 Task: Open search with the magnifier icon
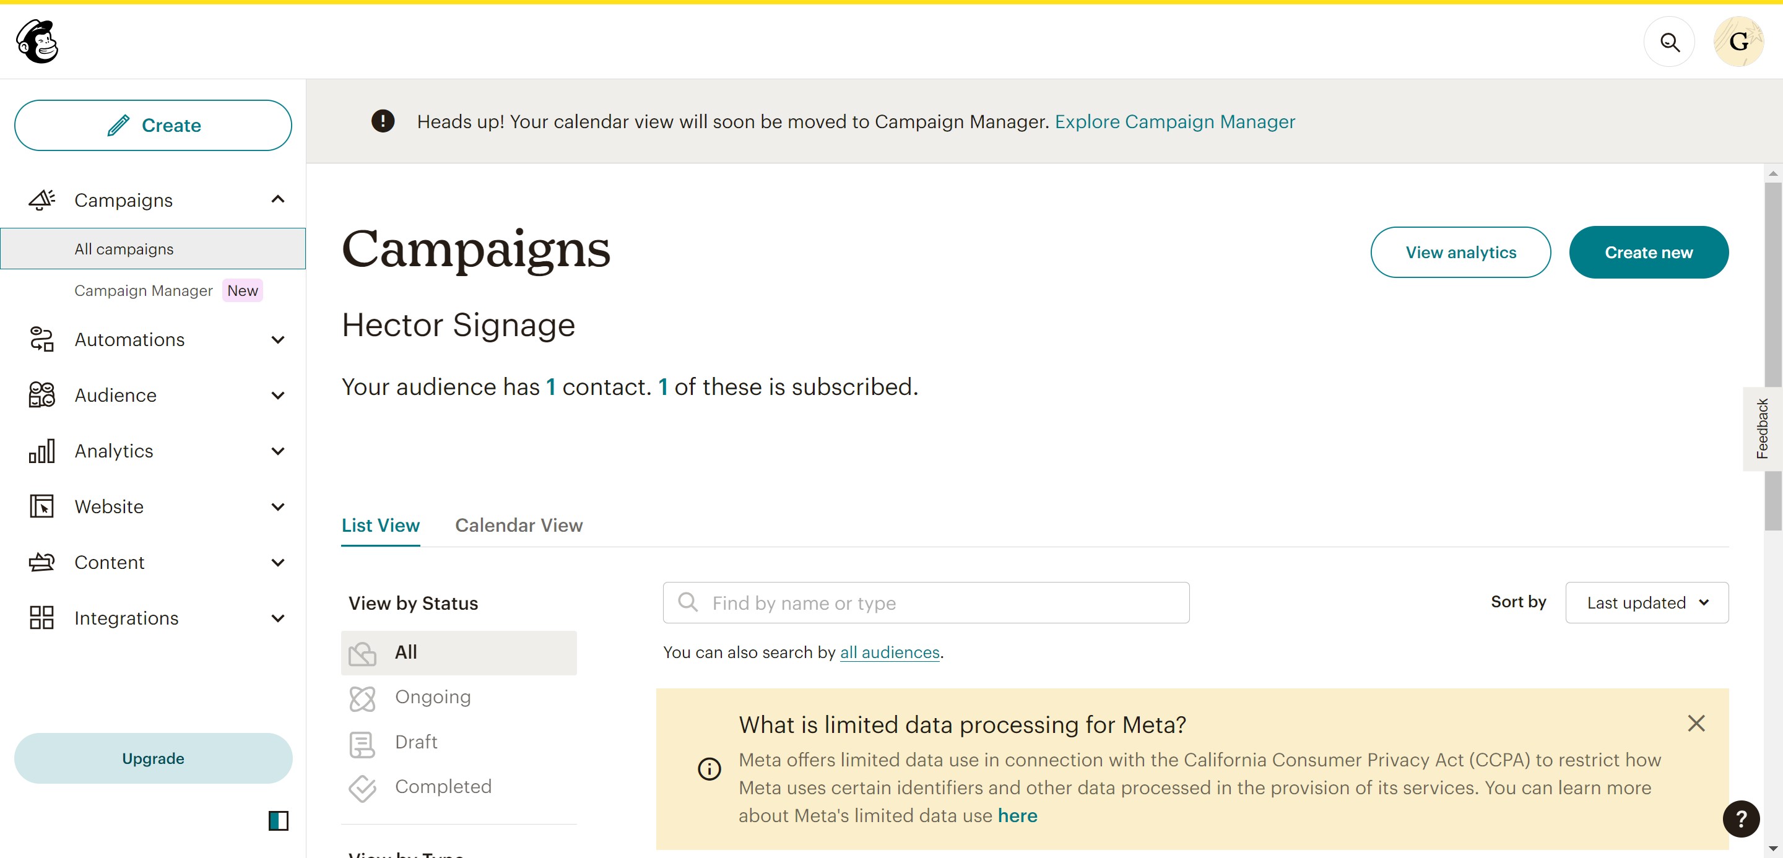click(1669, 42)
